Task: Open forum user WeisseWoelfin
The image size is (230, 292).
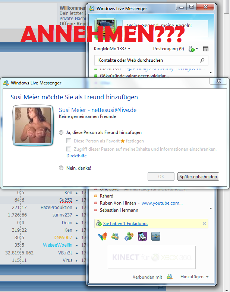Action: 57,245
